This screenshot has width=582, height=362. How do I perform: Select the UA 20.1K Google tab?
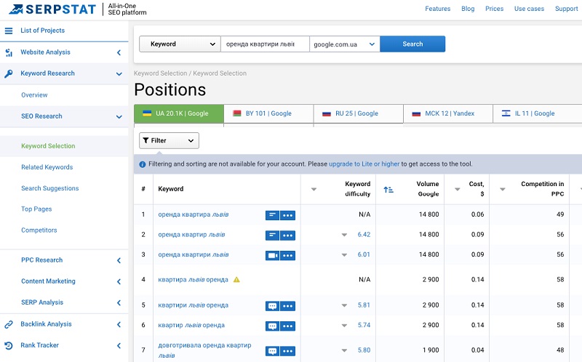(179, 113)
